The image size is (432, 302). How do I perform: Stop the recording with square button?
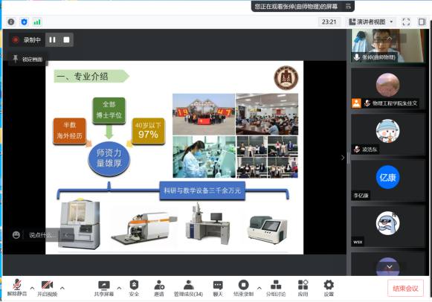[x=66, y=39]
